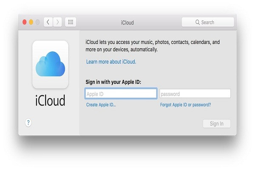Click the iCloud title text in the title bar
The width and height of the screenshot is (255, 170).
click(127, 23)
